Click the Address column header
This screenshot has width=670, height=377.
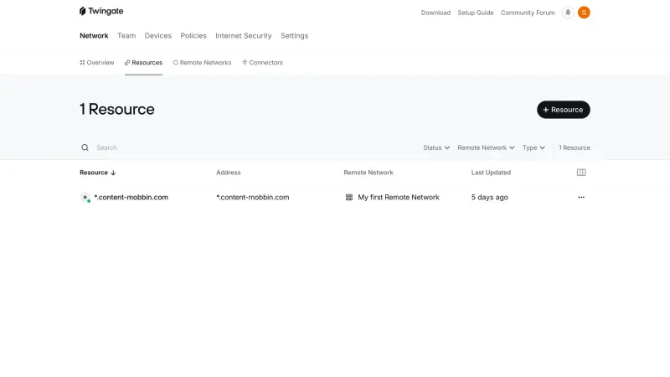click(x=228, y=173)
